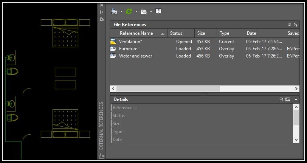Image resolution: width=307 pixels, height=163 pixels.
Task: Click the External References title bar label
Action: (101, 126)
